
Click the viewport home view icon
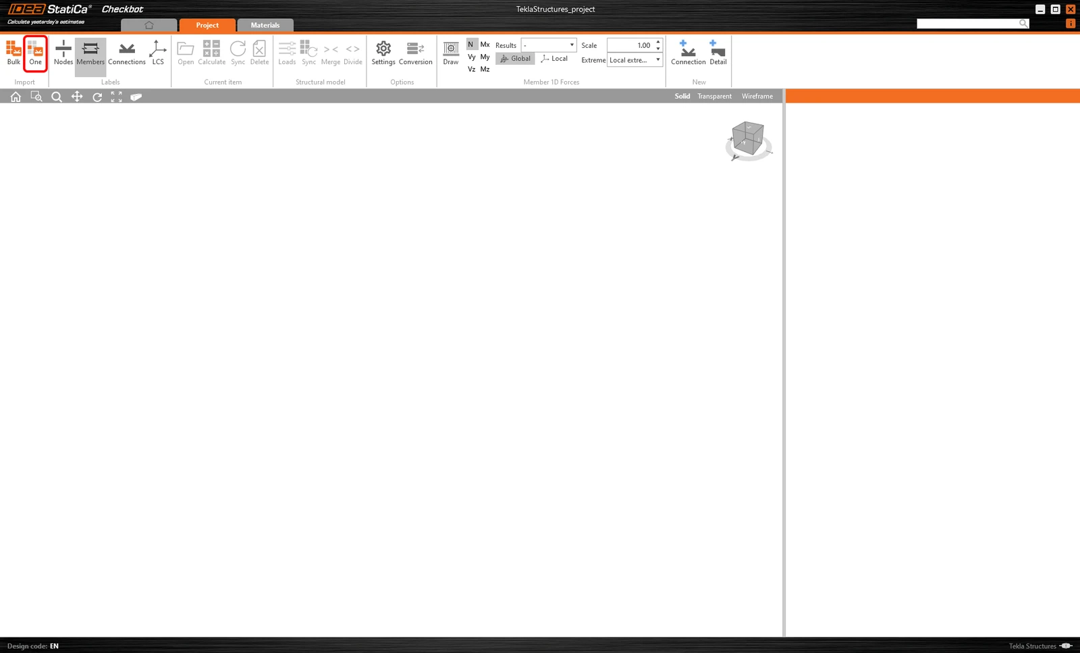pyautogui.click(x=16, y=97)
